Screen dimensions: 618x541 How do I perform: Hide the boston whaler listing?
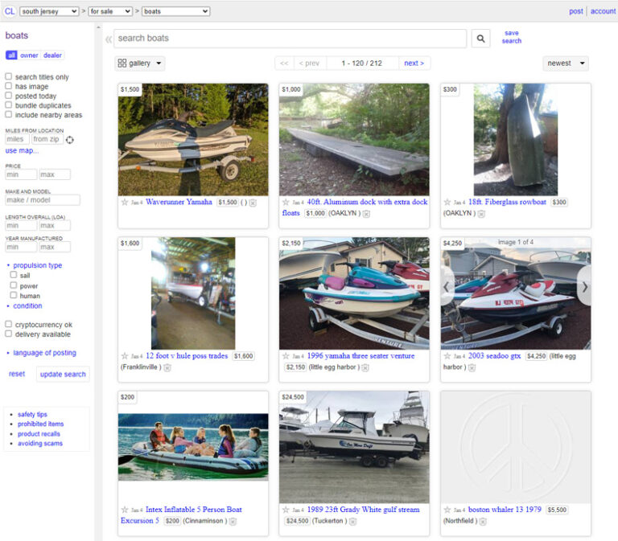coord(483,522)
